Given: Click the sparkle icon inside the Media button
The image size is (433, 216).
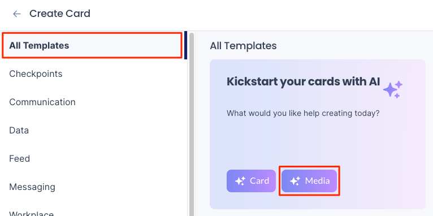Looking at the screenshot, I should (295, 181).
